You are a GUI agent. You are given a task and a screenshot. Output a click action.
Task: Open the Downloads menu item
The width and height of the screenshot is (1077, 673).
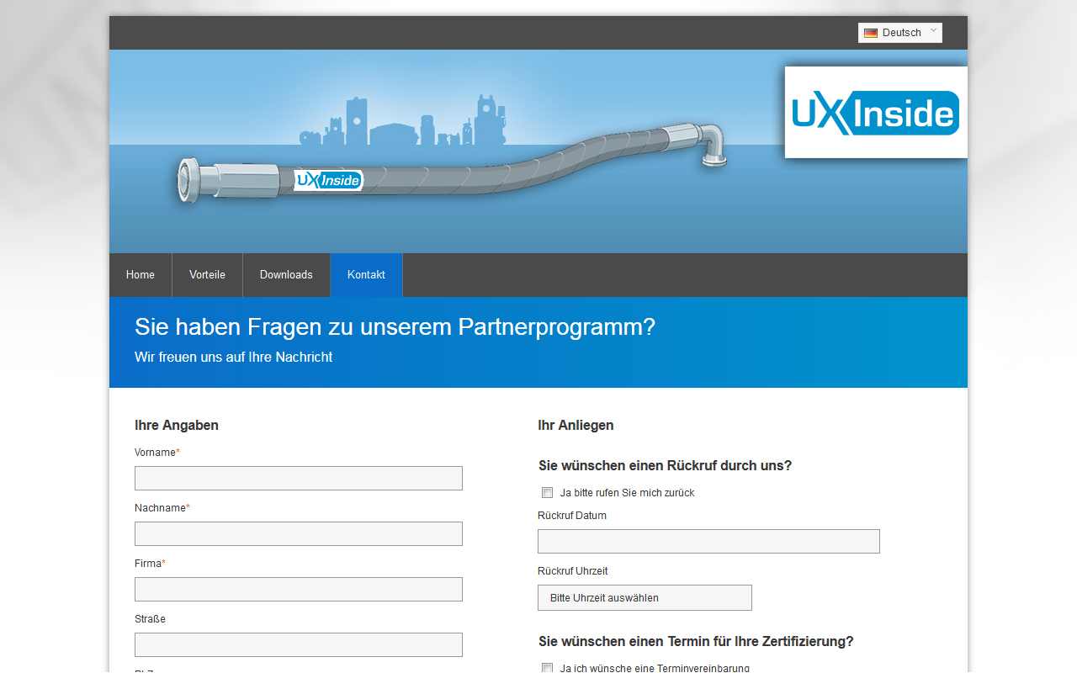[x=286, y=275]
